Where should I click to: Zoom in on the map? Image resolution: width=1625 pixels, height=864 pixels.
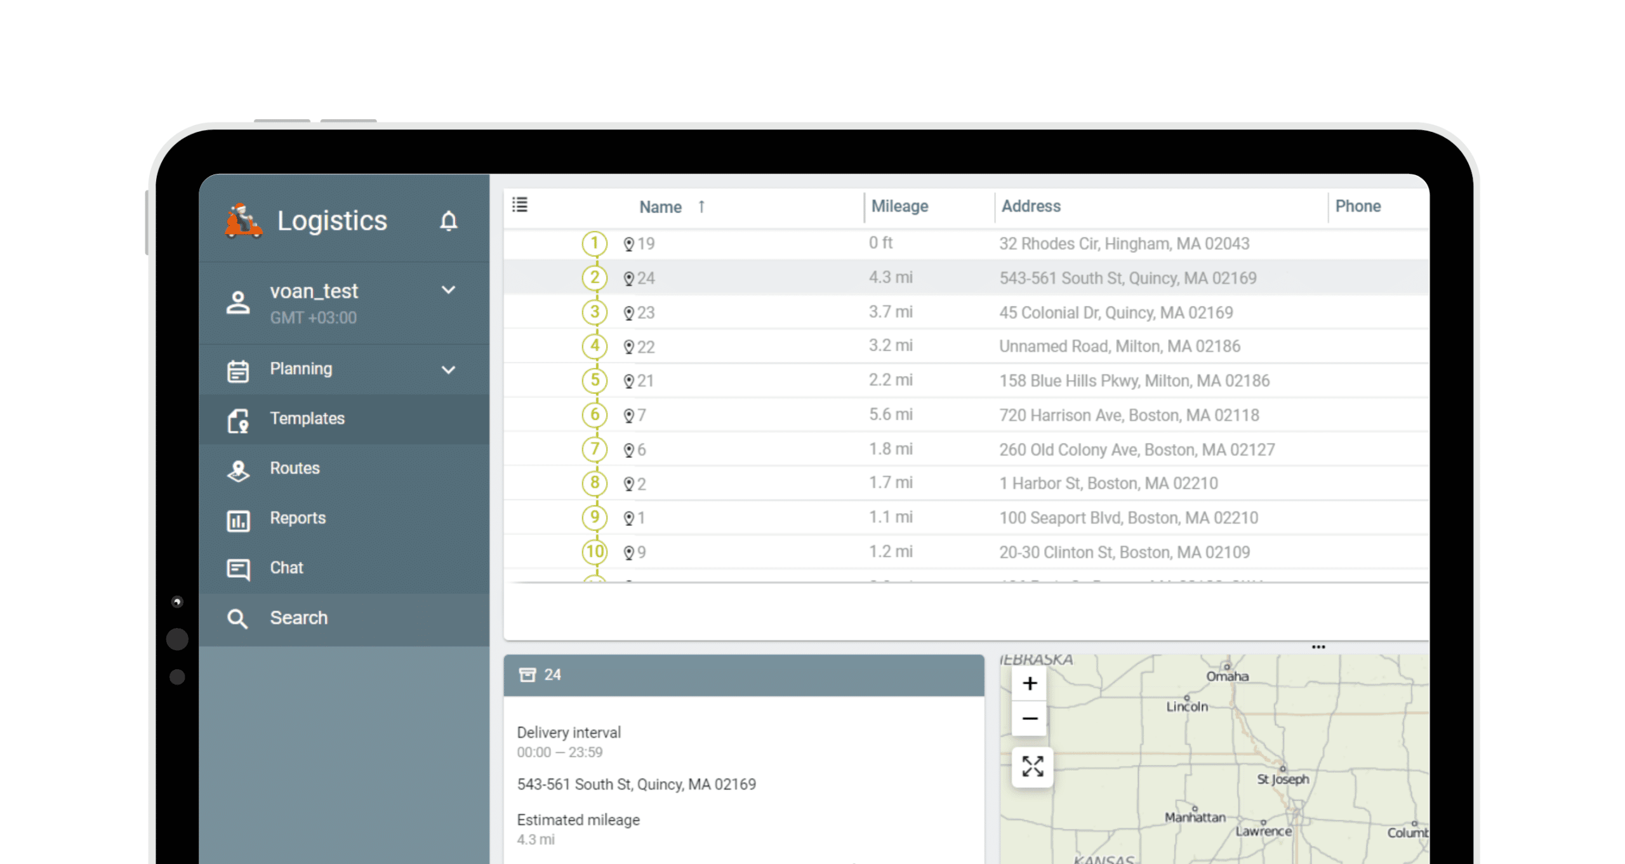(1030, 684)
